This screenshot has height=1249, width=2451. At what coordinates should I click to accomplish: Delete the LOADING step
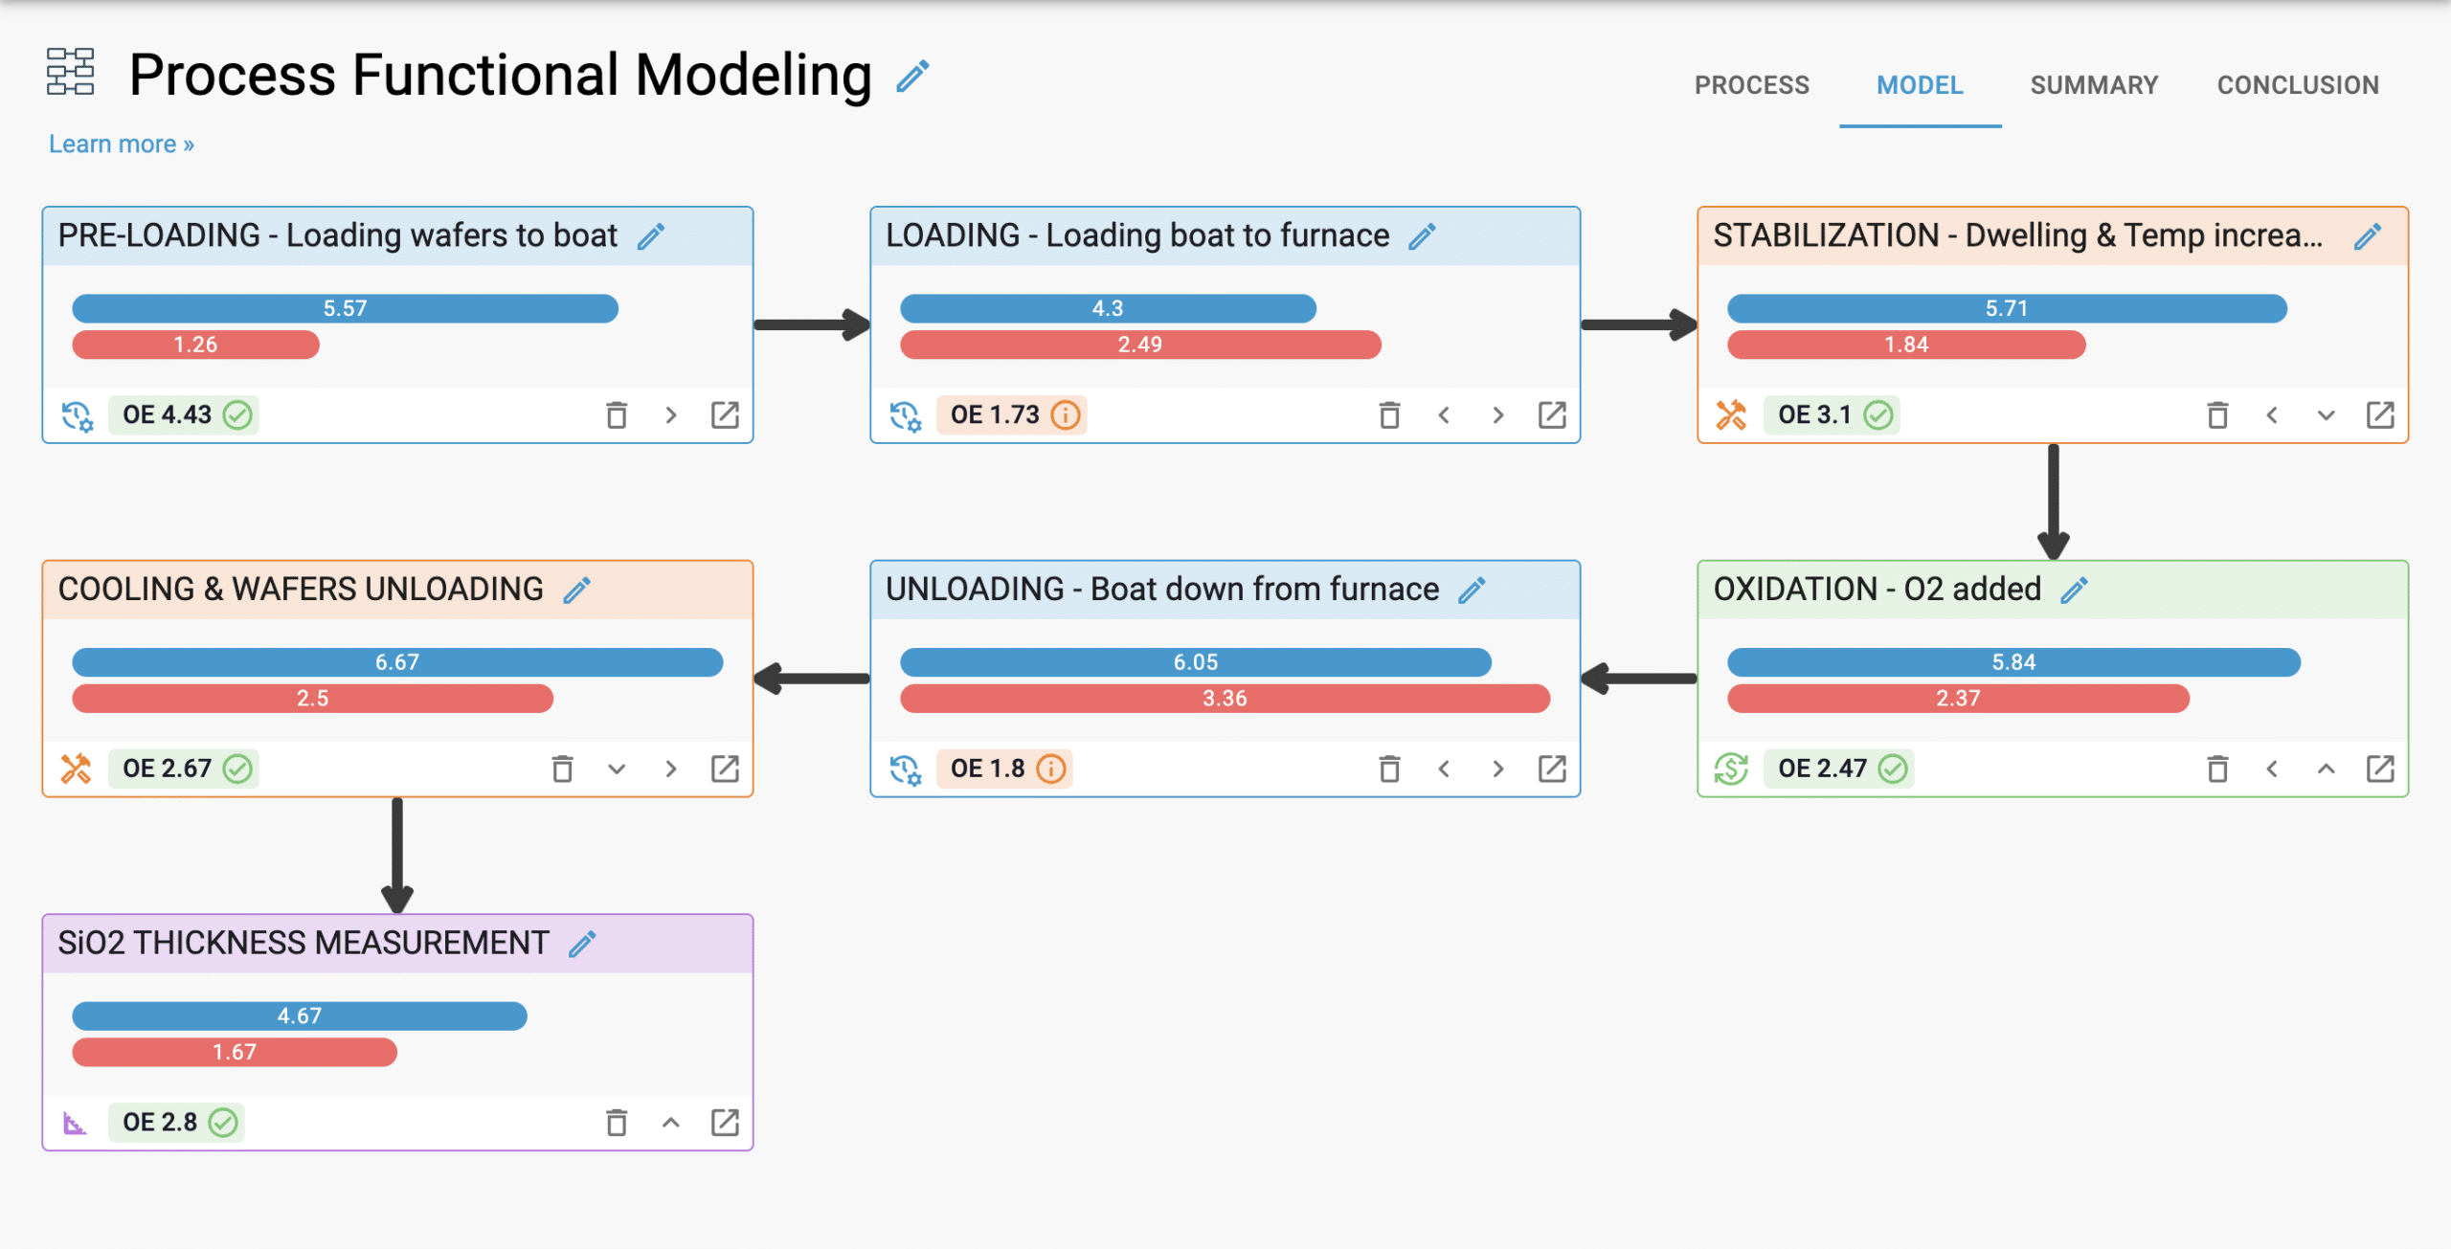point(1389,415)
